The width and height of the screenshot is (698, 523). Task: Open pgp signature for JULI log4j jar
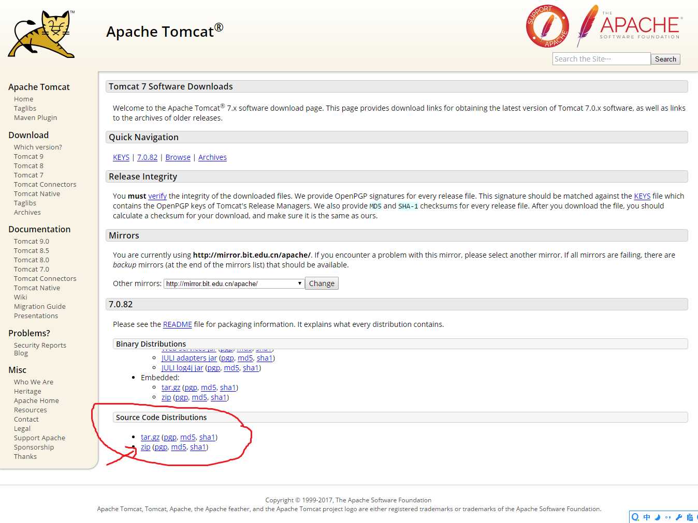coord(214,368)
